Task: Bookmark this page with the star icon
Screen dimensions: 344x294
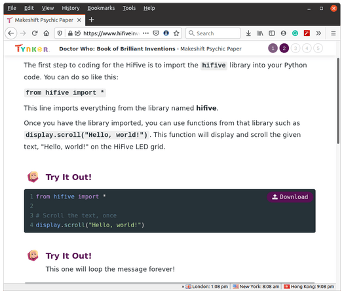Action: point(176,33)
